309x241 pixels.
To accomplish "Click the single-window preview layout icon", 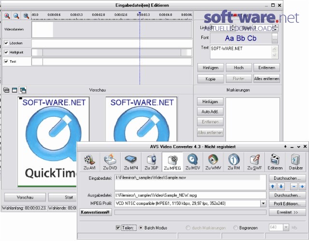I will pyautogui.click(x=14, y=90).
